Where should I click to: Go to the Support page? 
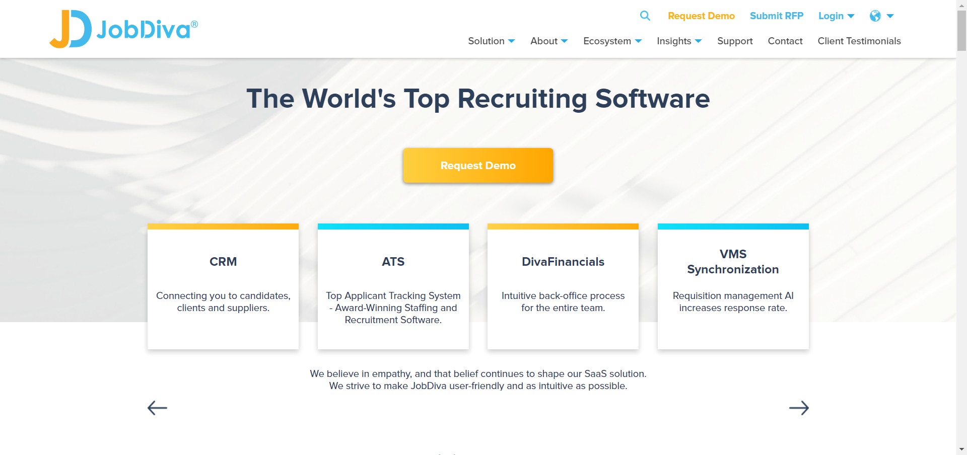[x=735, y=41]
